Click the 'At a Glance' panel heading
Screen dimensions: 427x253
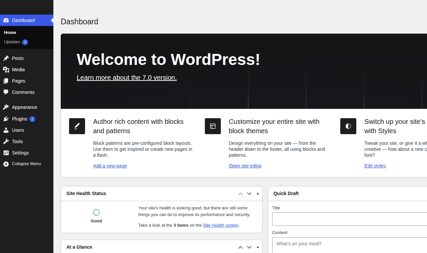coord(79,247)
